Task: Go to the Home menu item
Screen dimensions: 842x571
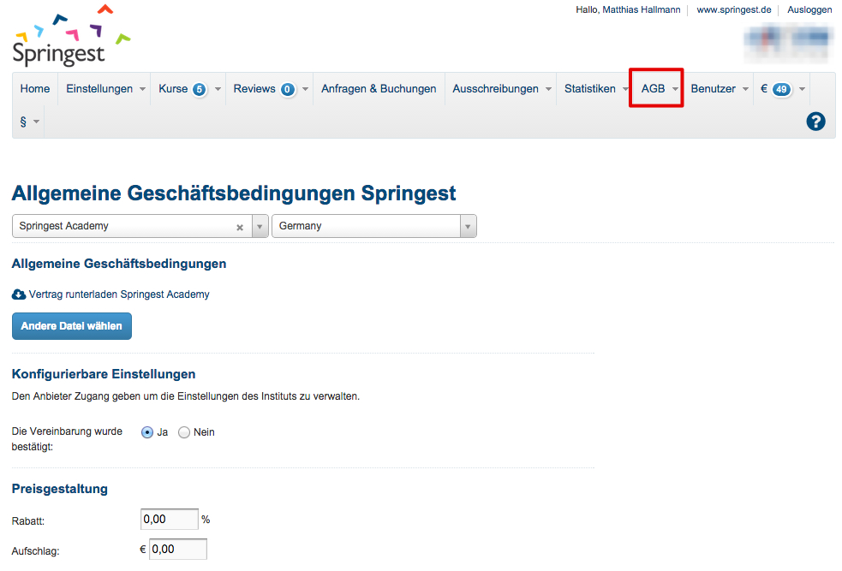Action: point(35,88)
